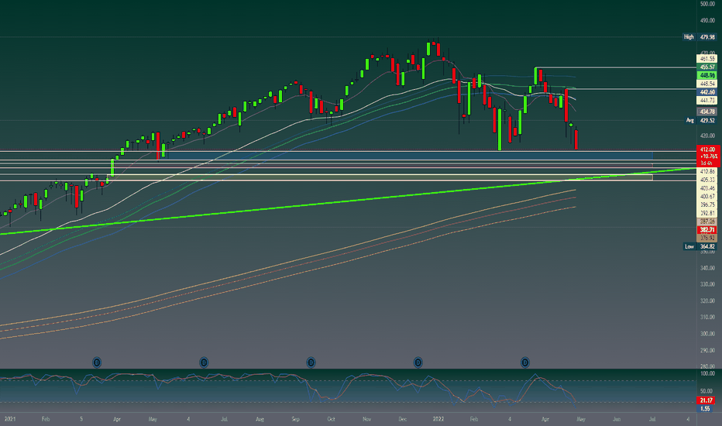Select the Low 364.82 price label
Image resolution: width=722 pixels, height=426 pixels.
coord(700,246)
